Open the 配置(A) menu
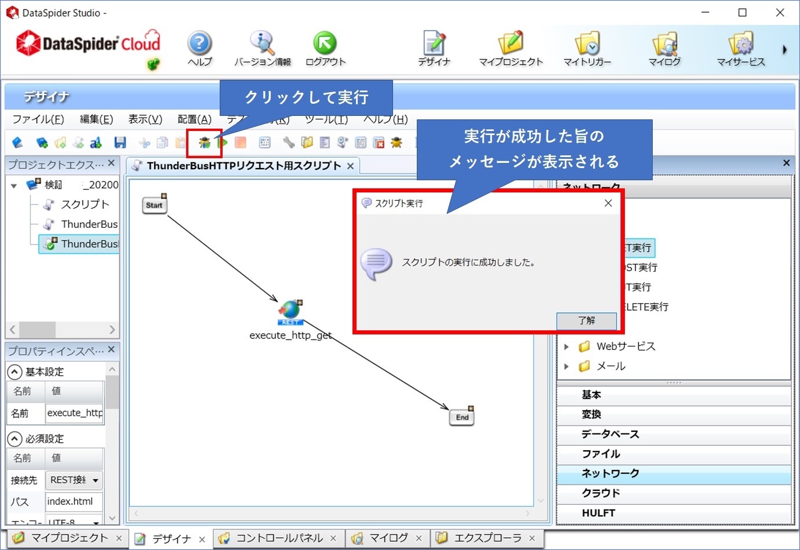This screenshot has height=550, width=800. pos(194,119)
